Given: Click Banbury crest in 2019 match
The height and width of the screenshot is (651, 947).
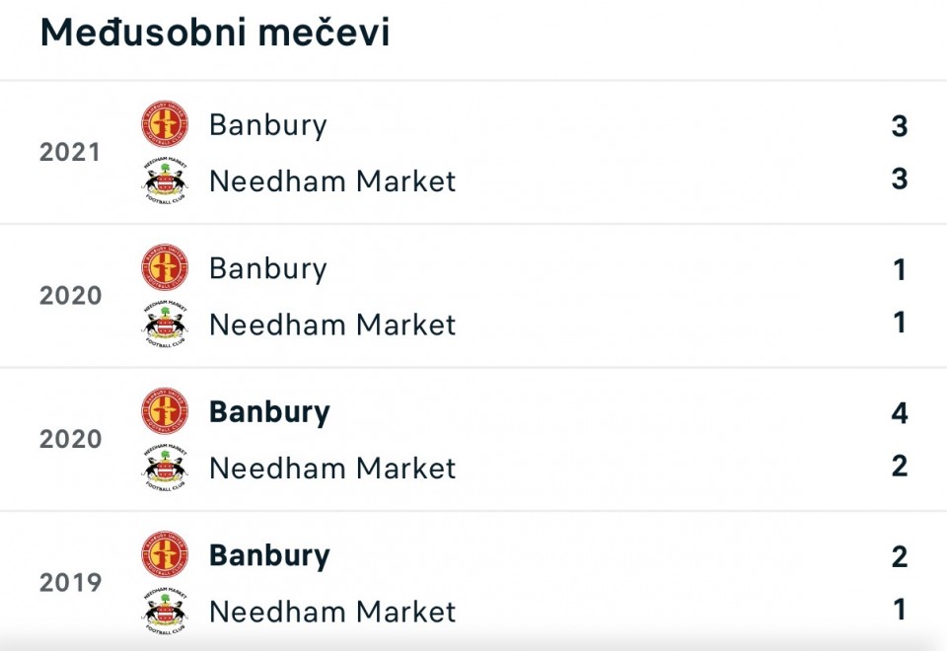Looking at the screenshot, I should (164, 555).
